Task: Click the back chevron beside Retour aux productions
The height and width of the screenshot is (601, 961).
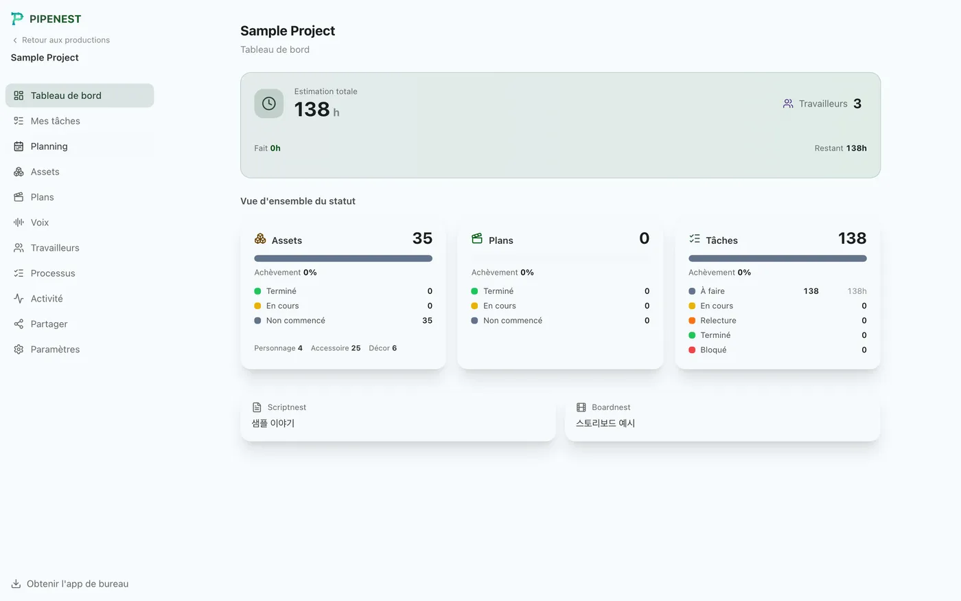Action: [15, 41]
